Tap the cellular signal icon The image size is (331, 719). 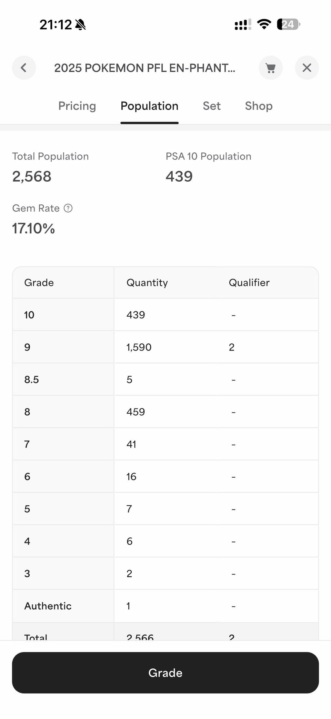click(x=243, y=24)
